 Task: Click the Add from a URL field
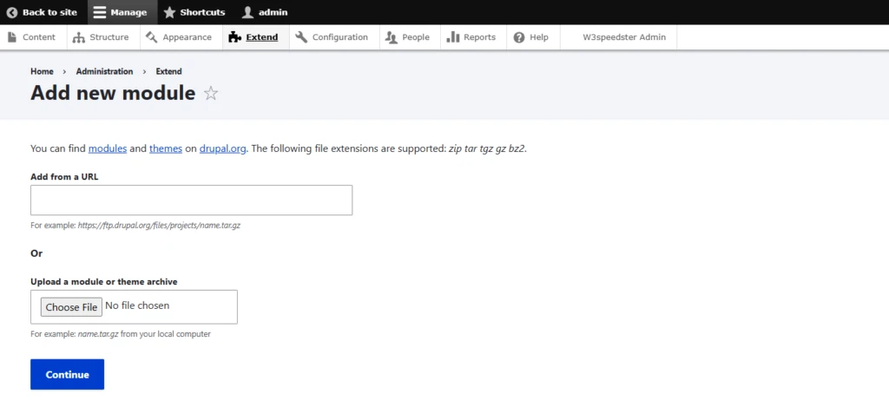[x=191, y=200]
